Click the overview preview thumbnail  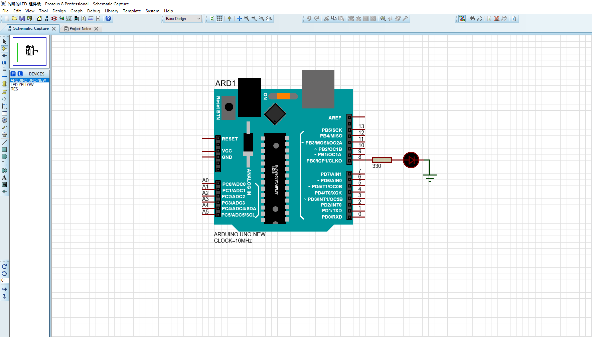pos(30,51)
